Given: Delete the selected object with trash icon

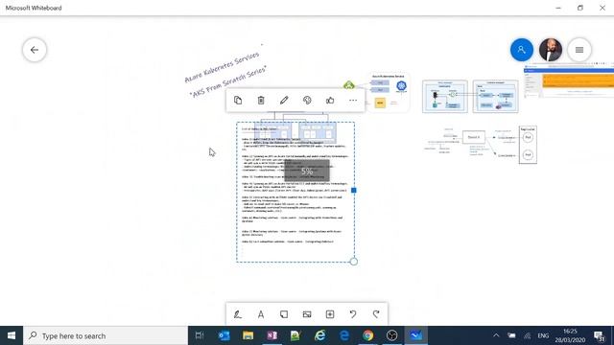Looking at the screenshot, I should point(261,100).
